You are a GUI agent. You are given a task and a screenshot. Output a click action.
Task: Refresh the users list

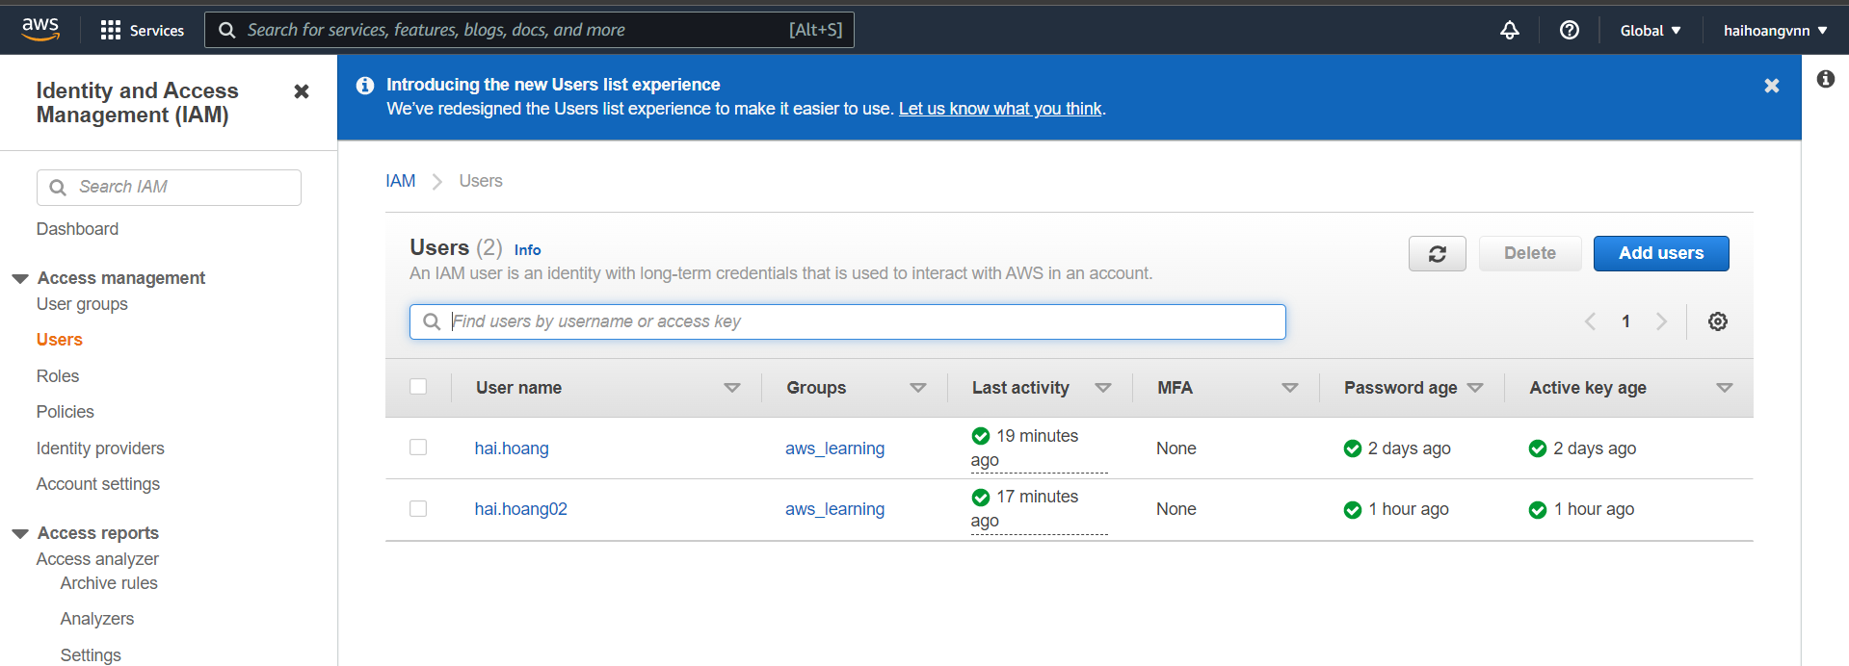1438,253
